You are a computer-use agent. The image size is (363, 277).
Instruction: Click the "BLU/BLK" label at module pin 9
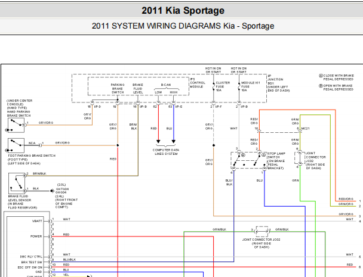click(69, 260)
